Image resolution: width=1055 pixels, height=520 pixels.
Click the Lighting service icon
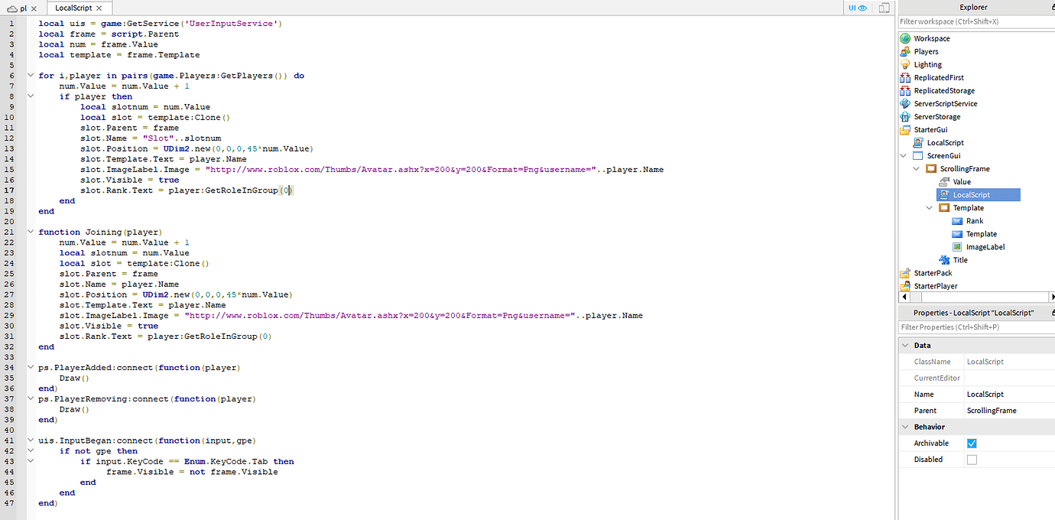(x=905, y=64)
